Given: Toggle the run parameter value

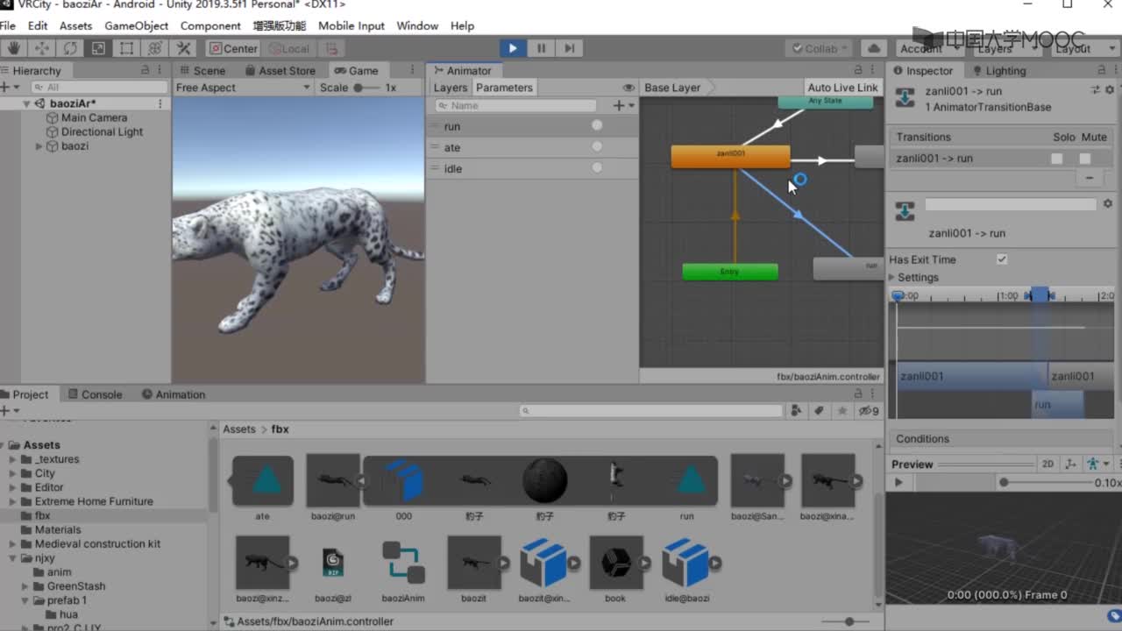Looking at the screenshot, I should [597, 126].
